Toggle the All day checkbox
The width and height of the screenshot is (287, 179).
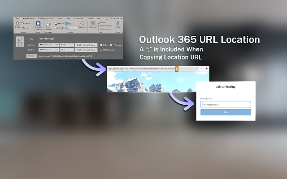click(x=101, y=45)
